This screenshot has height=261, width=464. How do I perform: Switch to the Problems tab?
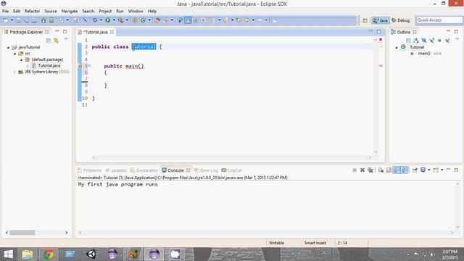click(x=89, y=170)
